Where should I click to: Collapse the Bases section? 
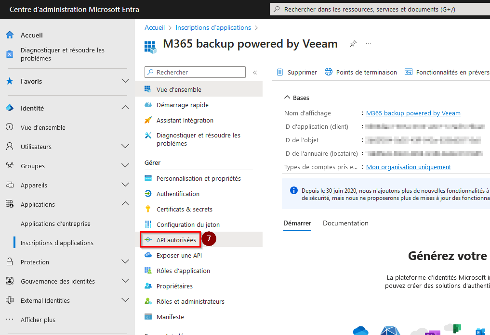296,98
